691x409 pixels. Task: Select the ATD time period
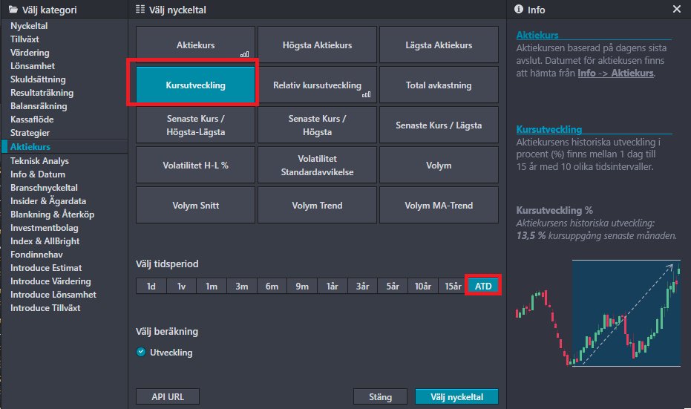tap(483, 286)
